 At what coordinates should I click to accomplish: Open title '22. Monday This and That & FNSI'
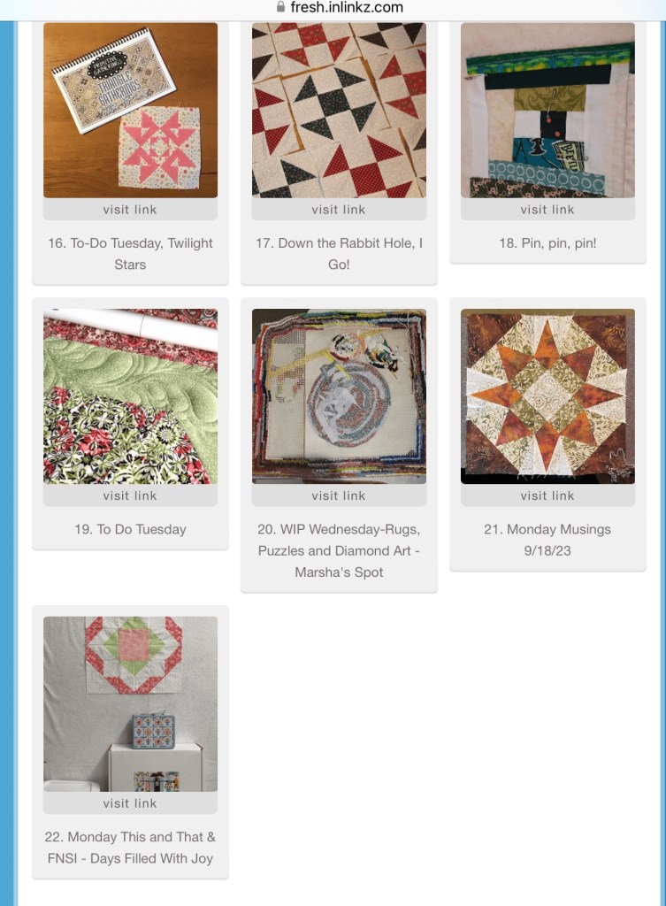[131, 848]
